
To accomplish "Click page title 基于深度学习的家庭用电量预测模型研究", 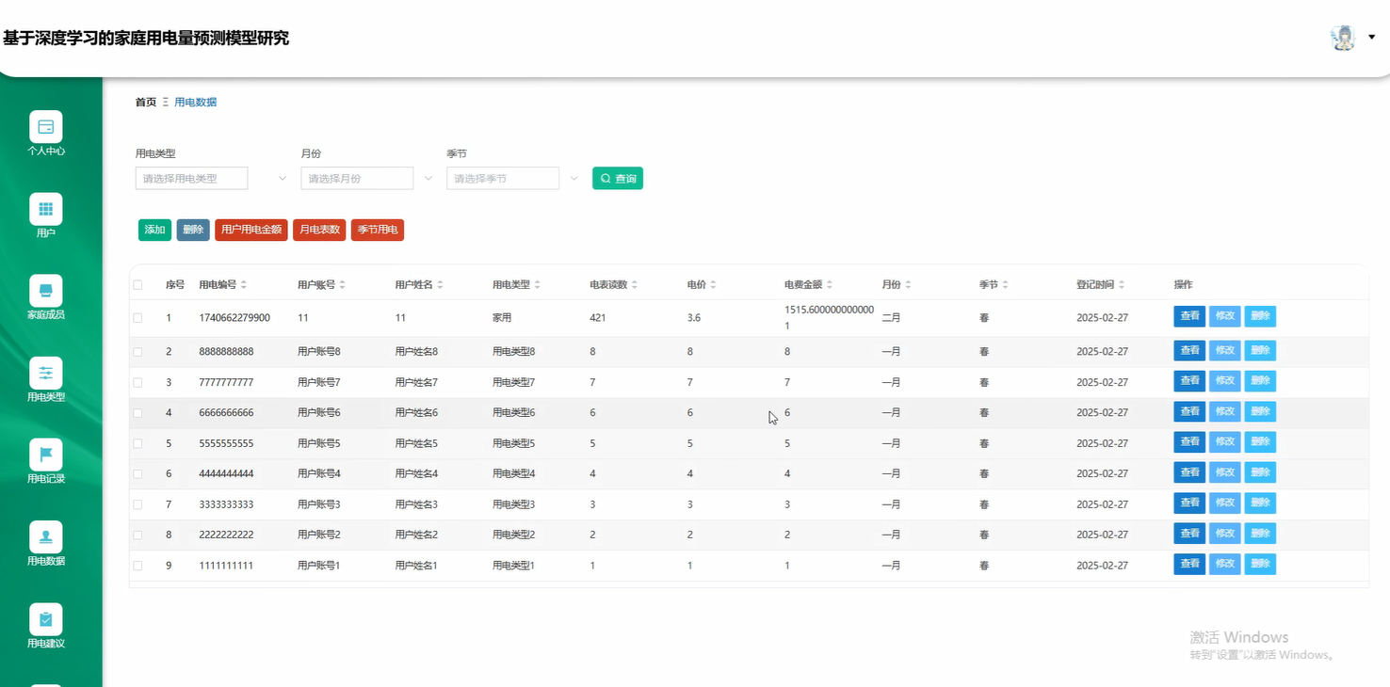I will click(x=146, y=39).
